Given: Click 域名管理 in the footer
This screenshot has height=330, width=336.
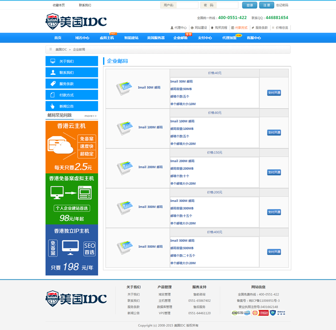Looking at the screenshot, I should tap(164, 295).
